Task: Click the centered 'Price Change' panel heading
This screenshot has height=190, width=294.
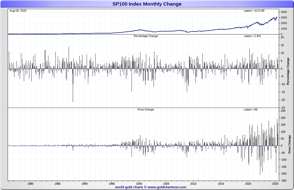Action: point(146,109)
